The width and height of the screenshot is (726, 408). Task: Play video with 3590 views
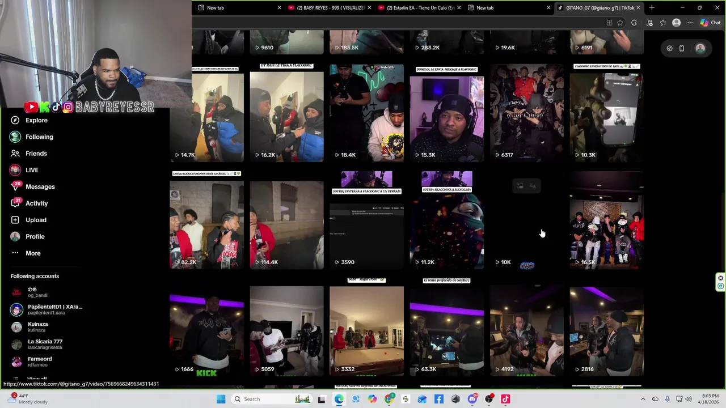click(x=366, y=221)
